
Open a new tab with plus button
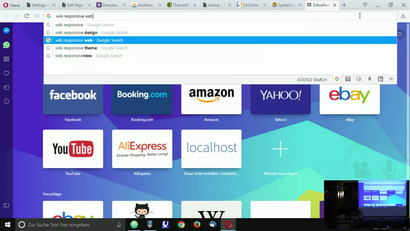tap(344, 5)
